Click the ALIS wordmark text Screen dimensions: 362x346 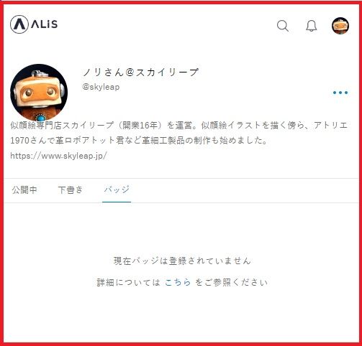45,24
